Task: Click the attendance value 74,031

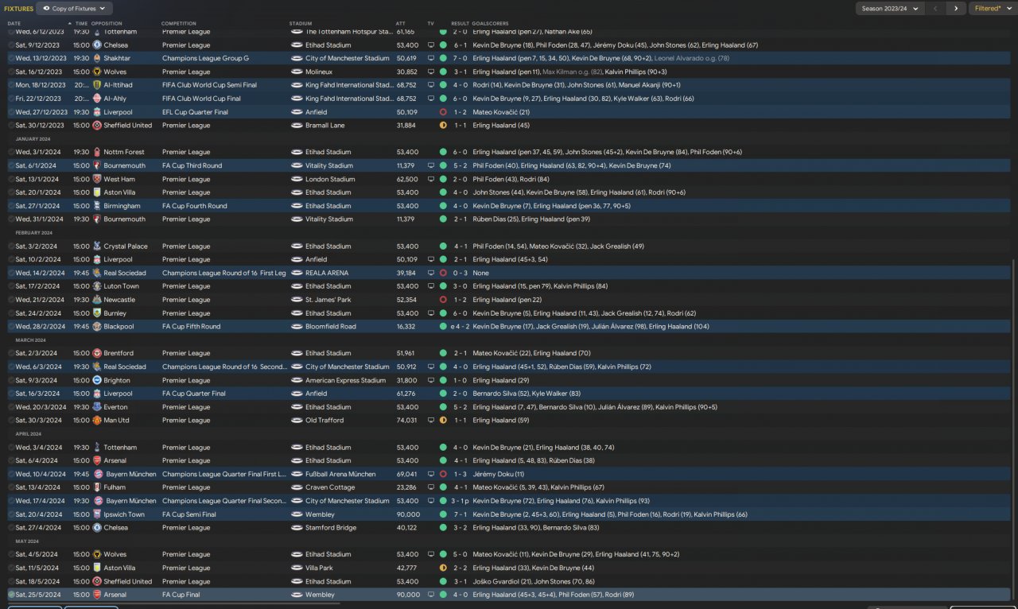Action: (x=407, y=421)
